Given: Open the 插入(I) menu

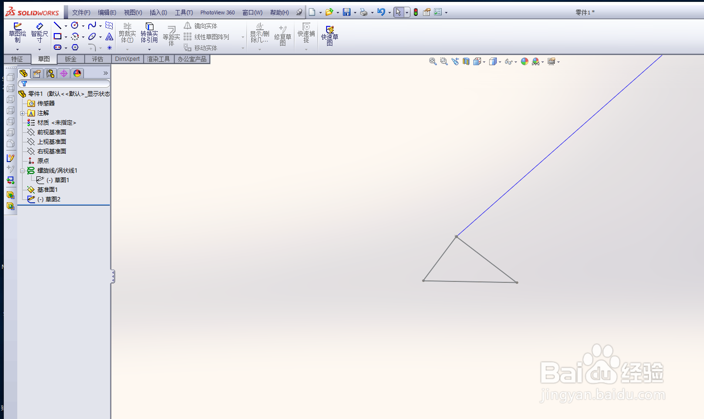Looking at the screenshot, I should click(x=158, y=12).
